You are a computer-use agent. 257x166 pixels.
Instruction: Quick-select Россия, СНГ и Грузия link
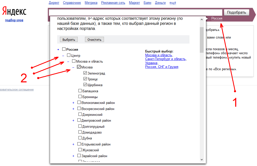(x=162, y=67)
